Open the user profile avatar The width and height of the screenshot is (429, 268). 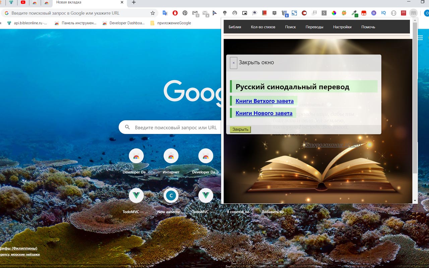point(426,13)
